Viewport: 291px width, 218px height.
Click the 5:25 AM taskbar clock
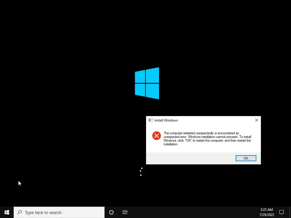coord(267,210)
